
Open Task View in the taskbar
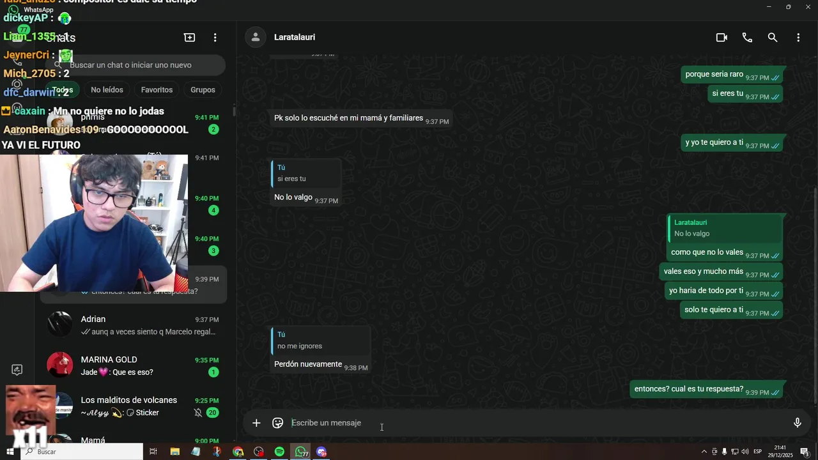coord(153,452)
